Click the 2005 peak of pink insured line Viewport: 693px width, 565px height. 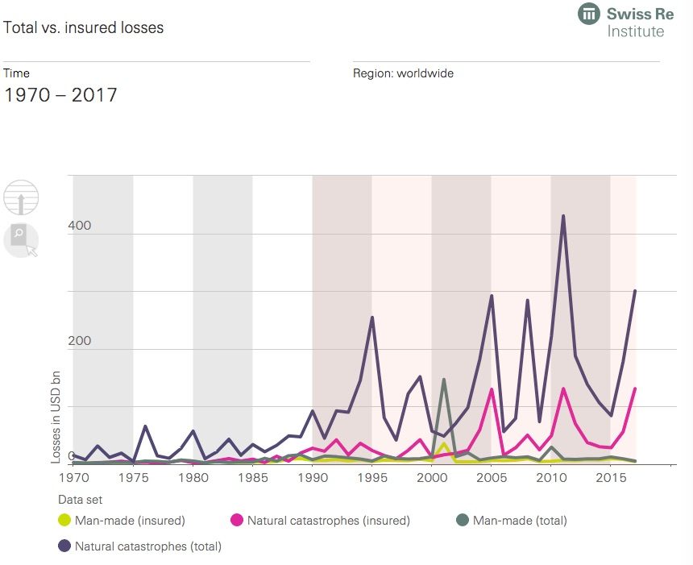pyautogui.click(x=492, y=389)
